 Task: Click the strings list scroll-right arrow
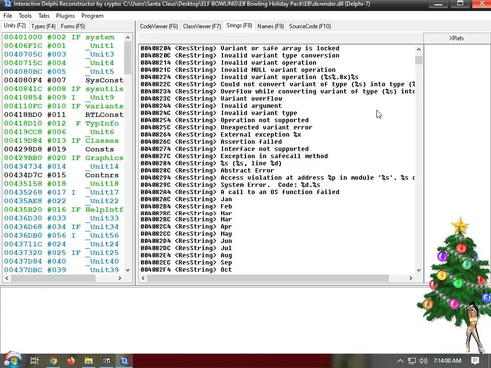pos(411,278)
